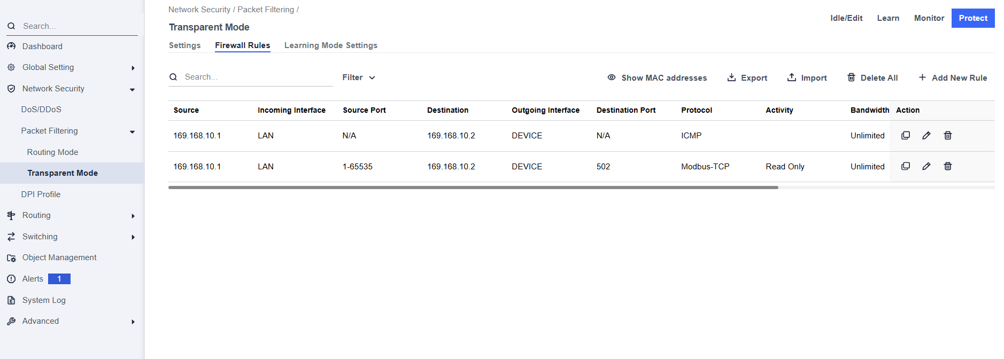Select the Firewall Rules tab
Screen dimensions: 1004x359
243,45
